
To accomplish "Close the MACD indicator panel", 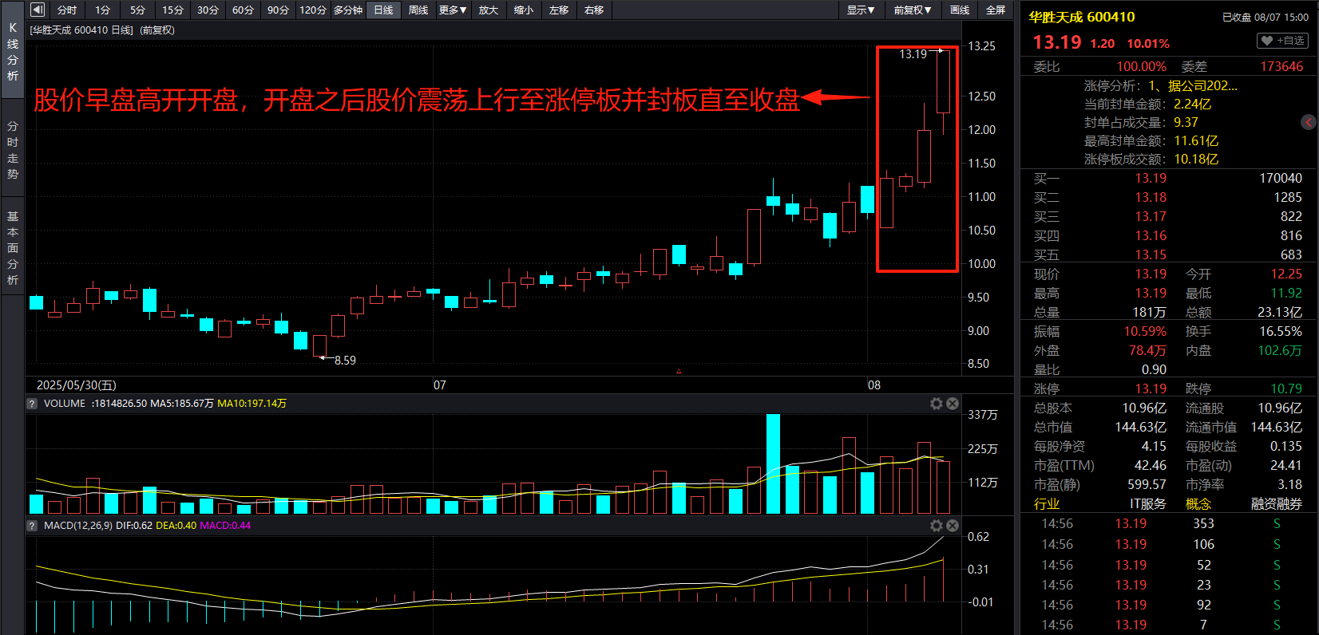I will pyautogui.click(x=953, y=526).
